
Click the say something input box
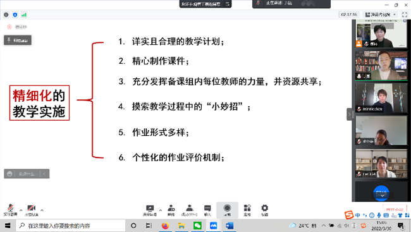[x=27, y=174]
